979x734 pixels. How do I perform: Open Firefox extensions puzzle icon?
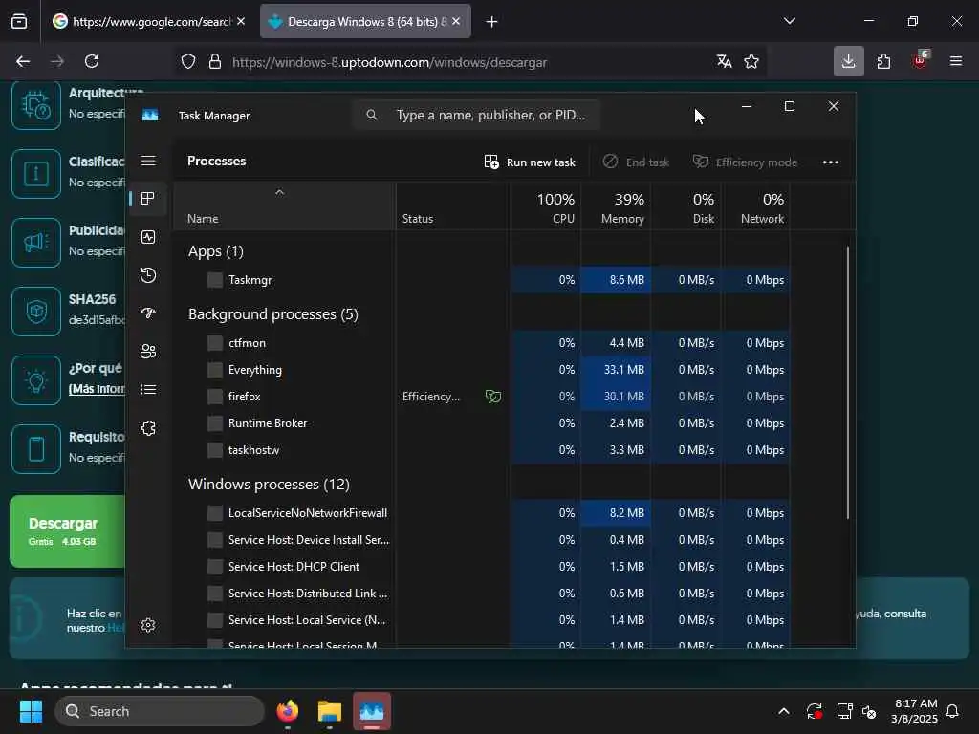tap(883, 61)
